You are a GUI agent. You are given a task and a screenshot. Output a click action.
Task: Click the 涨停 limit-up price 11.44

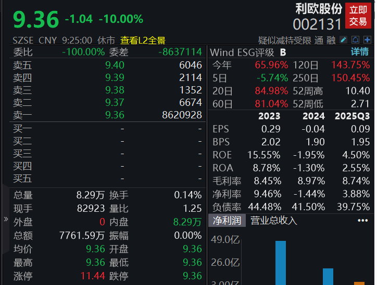tap(93, 276)
